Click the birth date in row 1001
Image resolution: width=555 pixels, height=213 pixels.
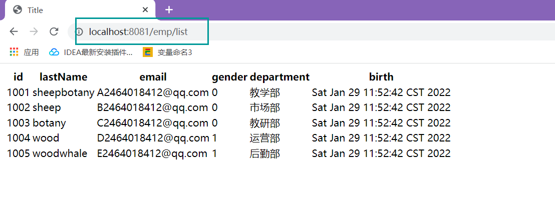381,92
